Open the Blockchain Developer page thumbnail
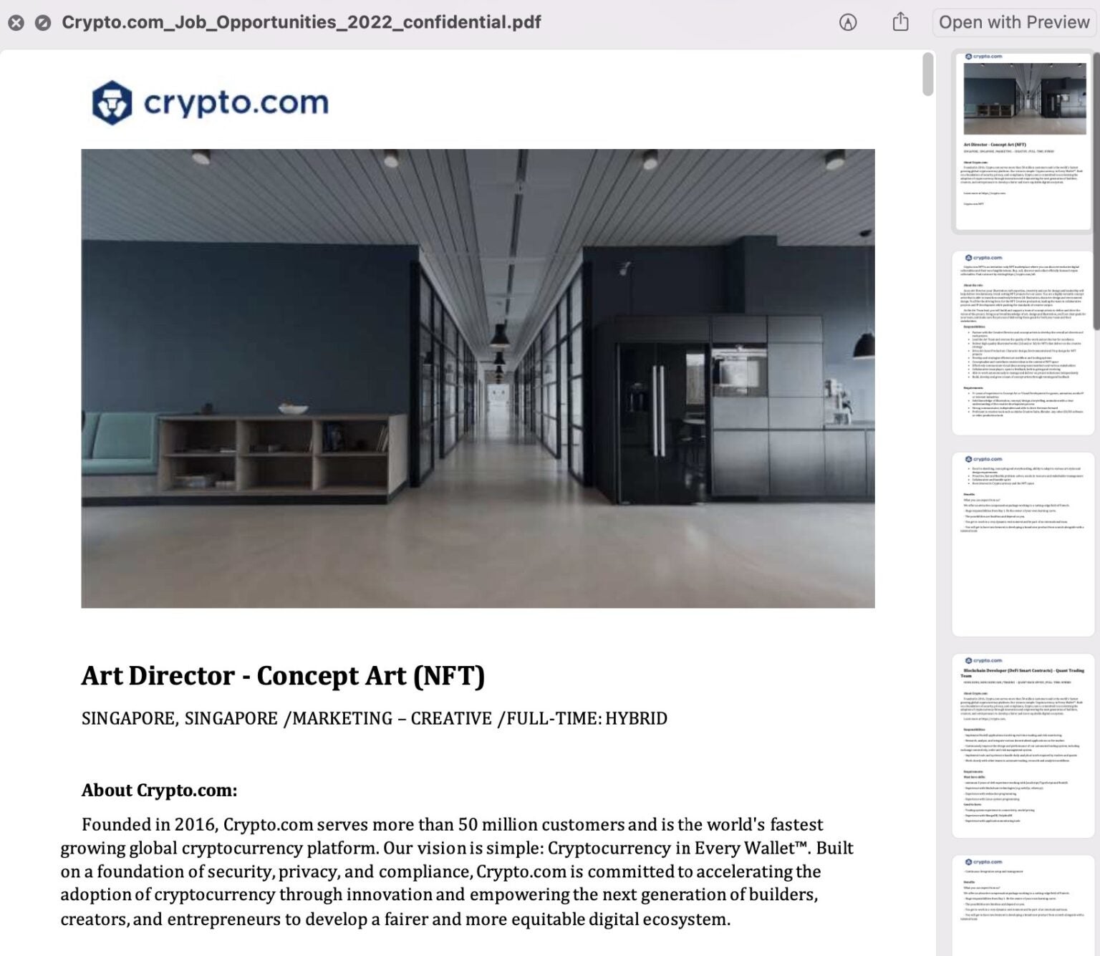Image resolution: width=1100 pixels, height=956 pixels. tap(1023, 745)
